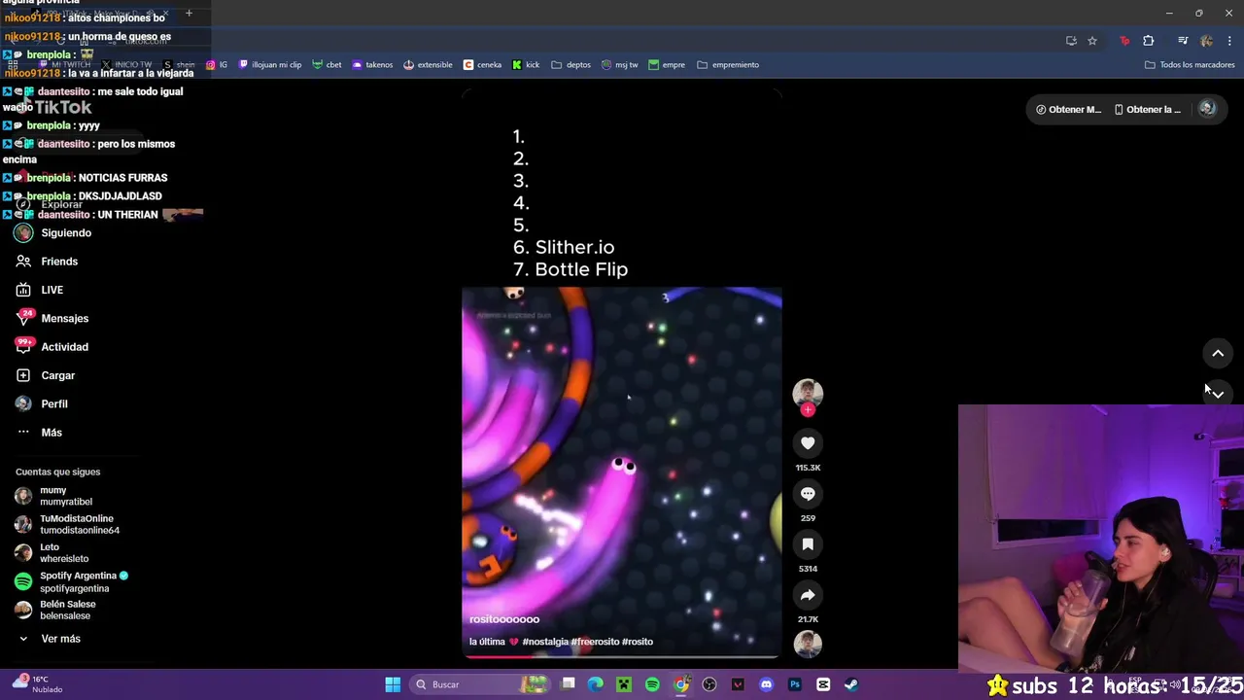Open the Todos los marcadores folder
Viewport: 1244px width, 700px height.
[1190, 65]
